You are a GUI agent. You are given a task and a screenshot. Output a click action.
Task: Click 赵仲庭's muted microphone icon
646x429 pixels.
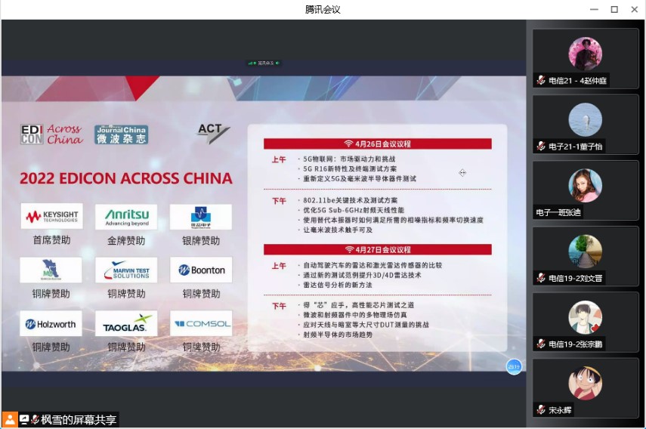pos(541,81)
